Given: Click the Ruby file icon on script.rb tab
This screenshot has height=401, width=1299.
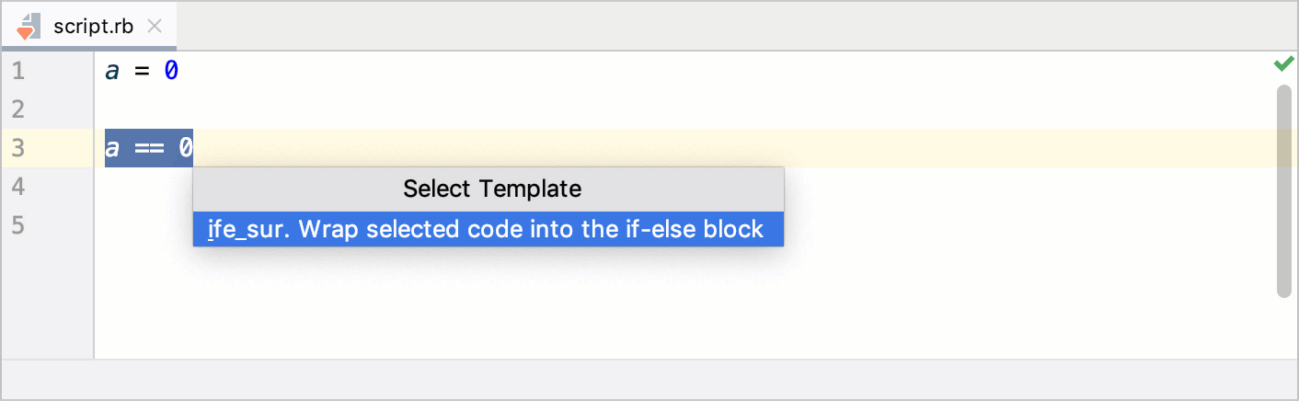Looking at the screenshot, I should pos(29,27).
